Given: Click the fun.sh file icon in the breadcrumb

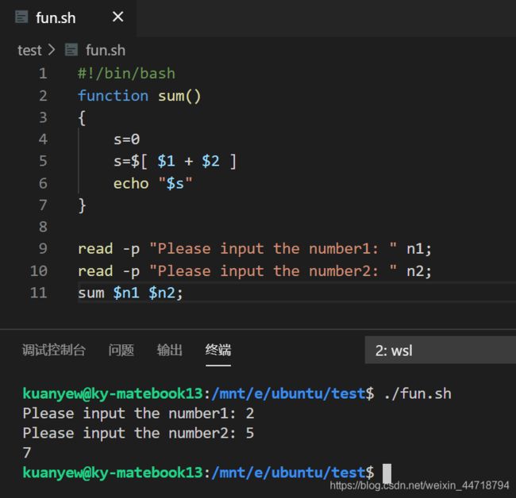Looking at the screenshot, I should tap(71, 50).
